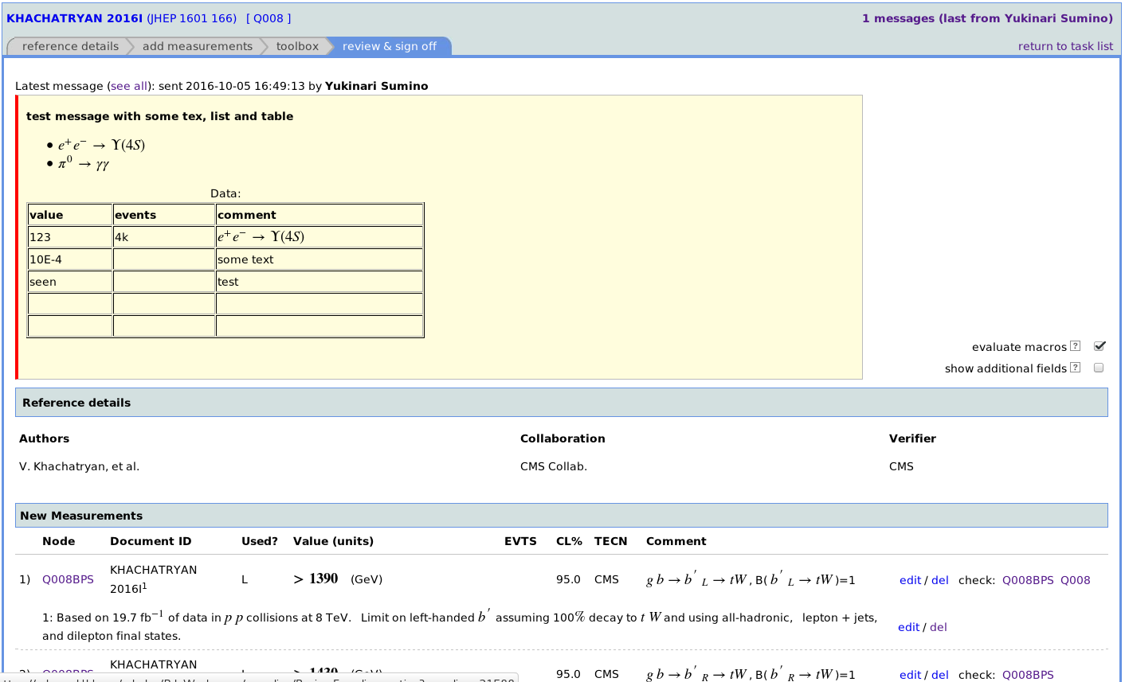The height and width of the screenshot is (682, 1125).
Task: Click help icon beside evaluate macros
Action: pos(1076,346)
